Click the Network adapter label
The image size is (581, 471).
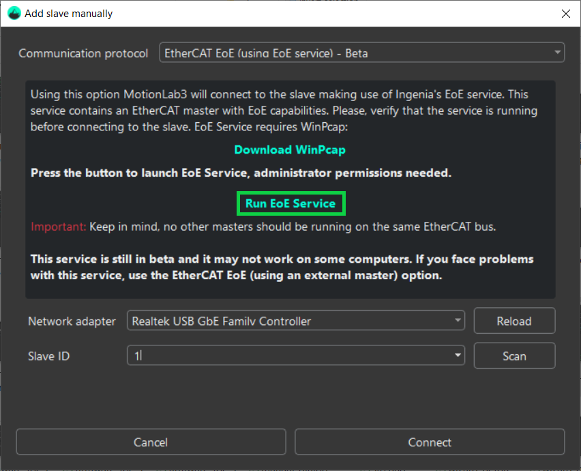[x=72, y=321]
